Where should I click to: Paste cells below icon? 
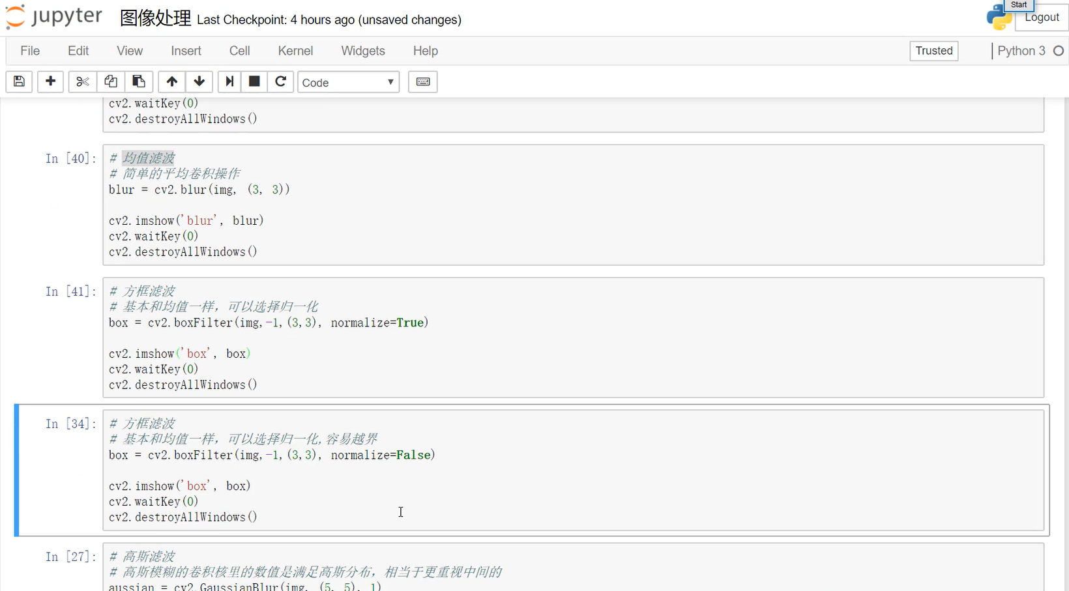(x=138, y=81)
